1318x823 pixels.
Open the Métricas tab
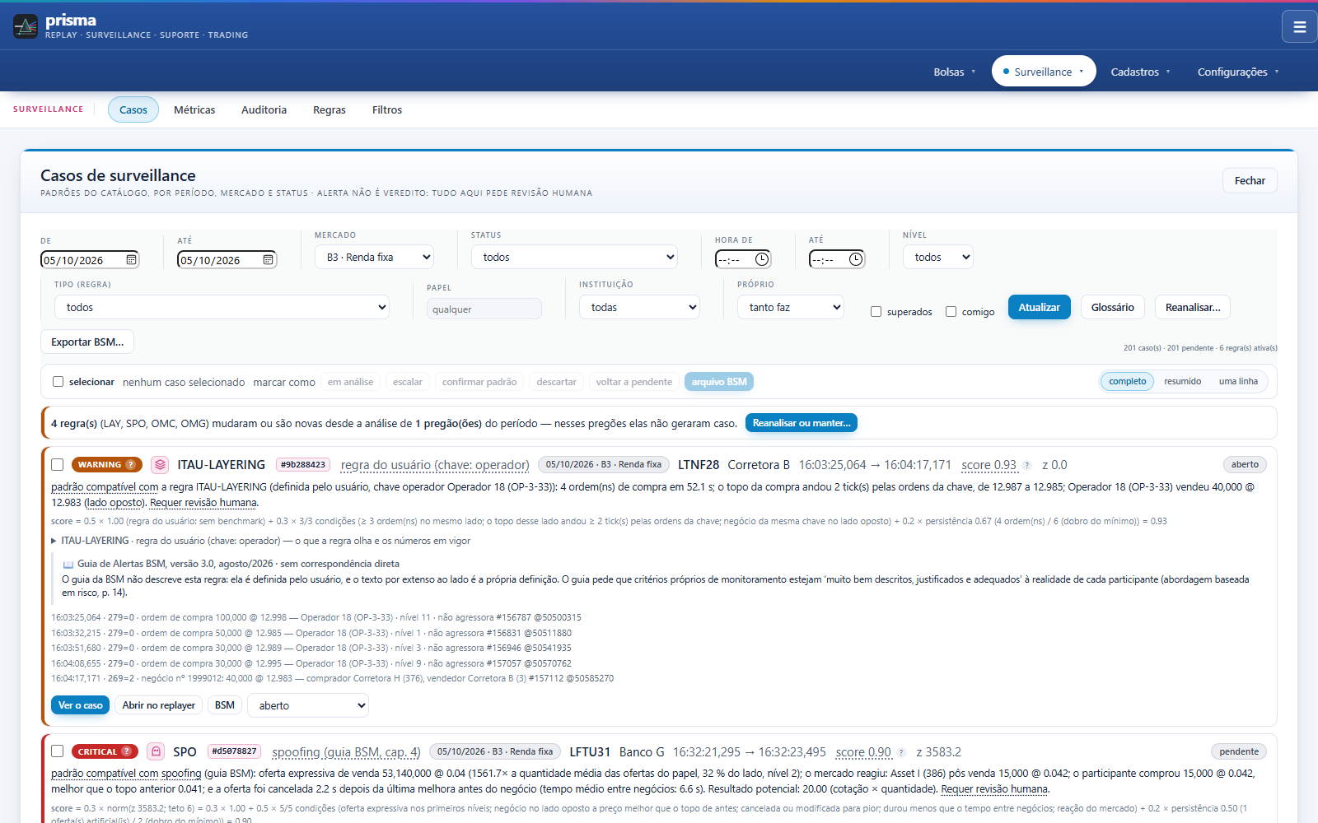point(194,110)
